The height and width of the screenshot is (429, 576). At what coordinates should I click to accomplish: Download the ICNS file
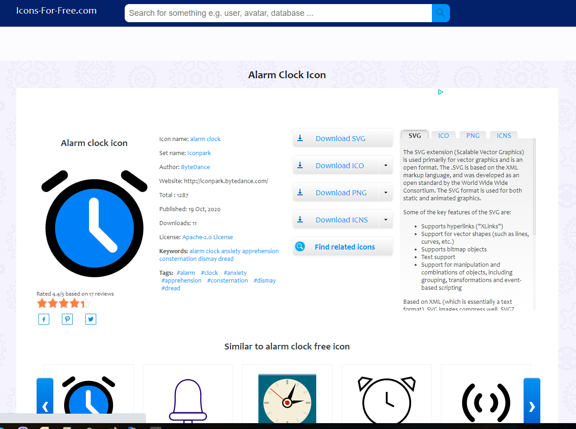[x=336, y=220]
